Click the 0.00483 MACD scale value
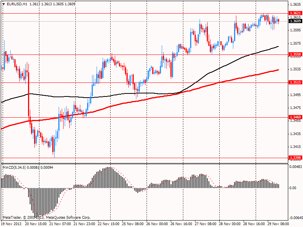The width and height of the screenshot is (303, 227). pyautogui.click(x=295, y=166)
